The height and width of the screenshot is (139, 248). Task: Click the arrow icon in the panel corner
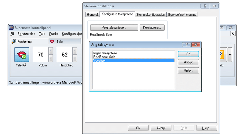click(x=233, y=34)
